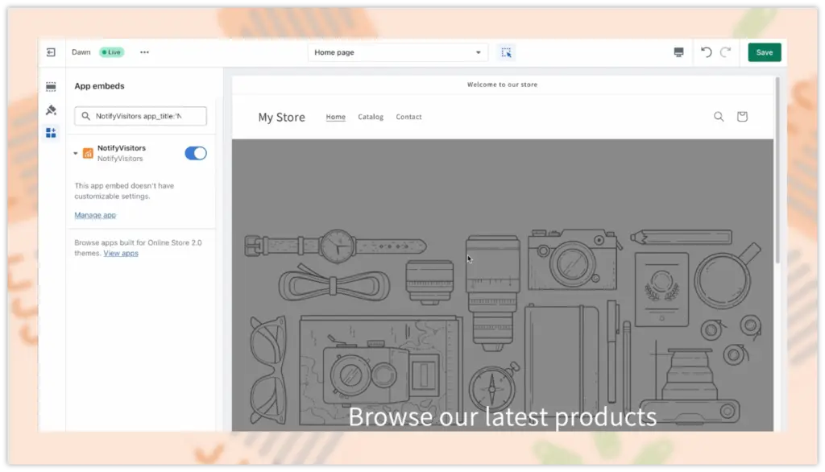Screen dimensions: 825x472
Task: Click the app embeds search field
Action: point(141,116)
